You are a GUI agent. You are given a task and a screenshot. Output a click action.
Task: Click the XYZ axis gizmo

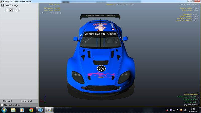(43, 100)
